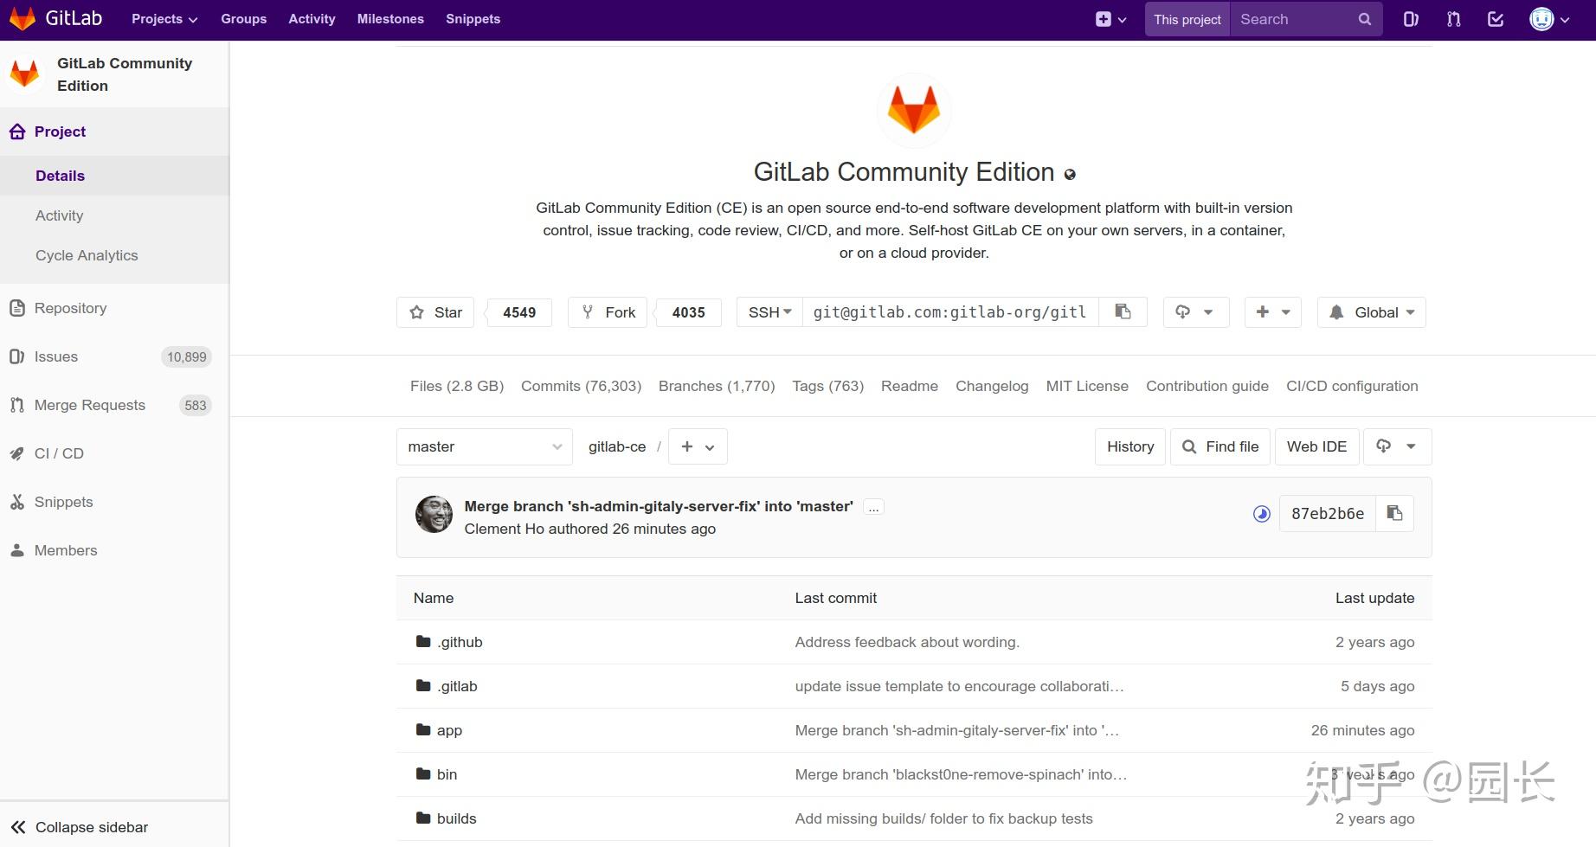Open the Activity menu in the top bar
The height and width of the screenshot is (847, 1596).
312,18
